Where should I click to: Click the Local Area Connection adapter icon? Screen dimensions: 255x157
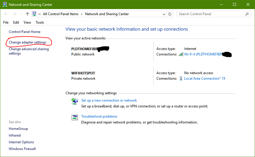click(x=181, y=78)
